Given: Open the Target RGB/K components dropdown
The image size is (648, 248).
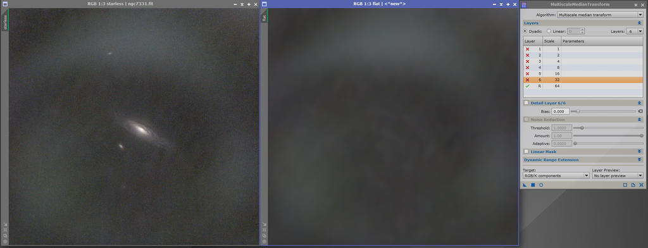Looking at the screenshot, I should point(556,176).
